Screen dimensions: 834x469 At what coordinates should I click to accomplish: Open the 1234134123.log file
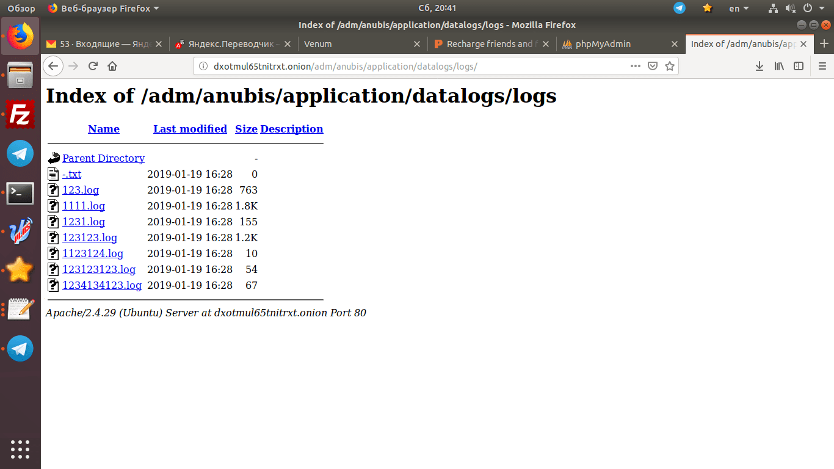click(x=102, y=285)
